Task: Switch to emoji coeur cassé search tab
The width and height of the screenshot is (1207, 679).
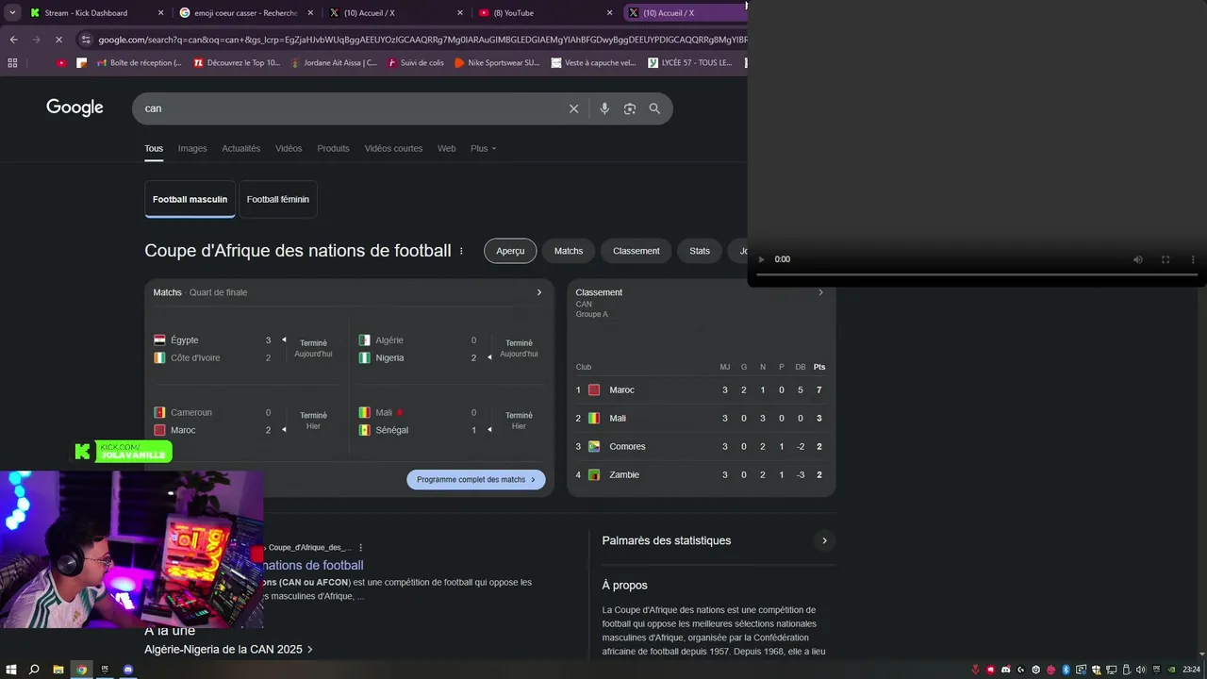Action: tap(245, 13)
